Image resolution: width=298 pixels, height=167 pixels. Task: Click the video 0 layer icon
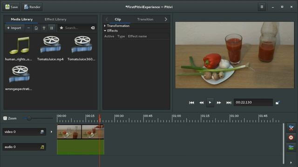click(42, 132)
